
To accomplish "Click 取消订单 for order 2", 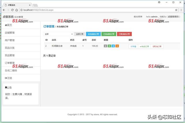I will pos(157,46).
